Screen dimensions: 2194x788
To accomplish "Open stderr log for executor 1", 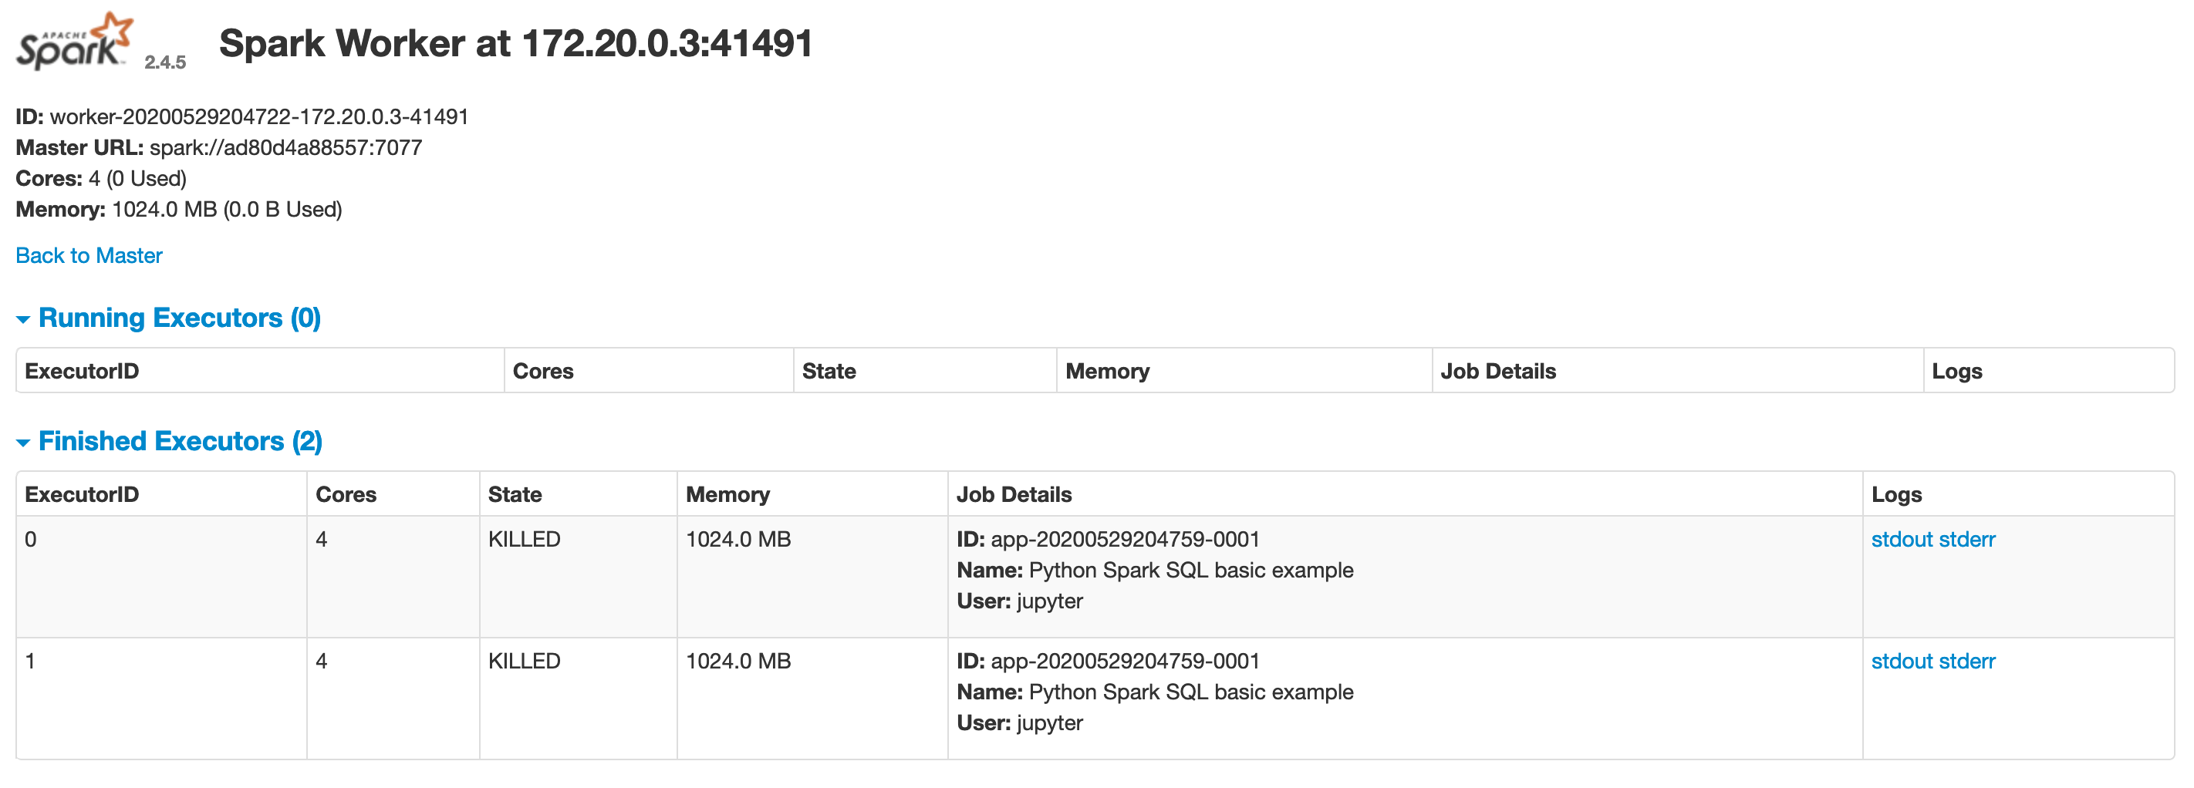I will [1967, 662].
